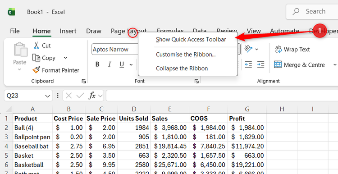Click the Basketball product cell

(x=32, y=165)
